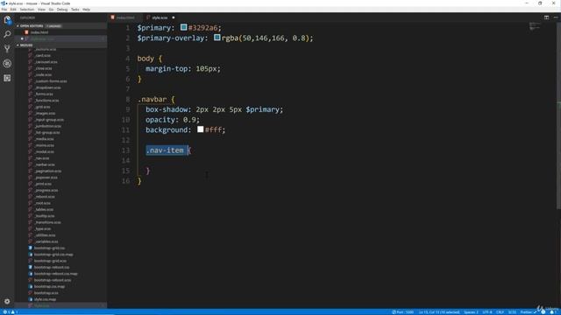Open style.css.map in the file tree
This screenshot has height=315, width=561.
pyautogui.click(x=45, y=299)
